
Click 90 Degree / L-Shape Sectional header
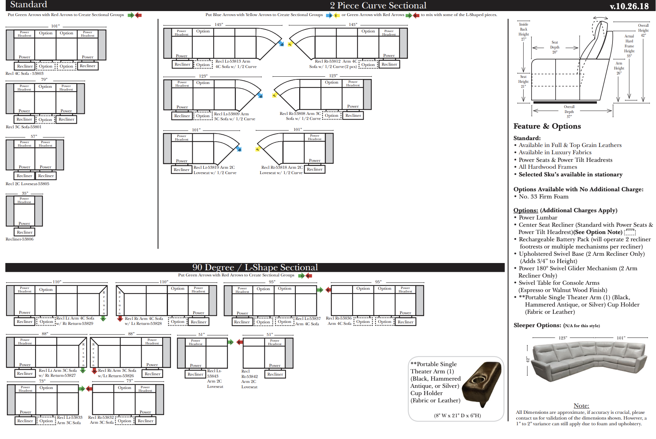pos(255,267)
